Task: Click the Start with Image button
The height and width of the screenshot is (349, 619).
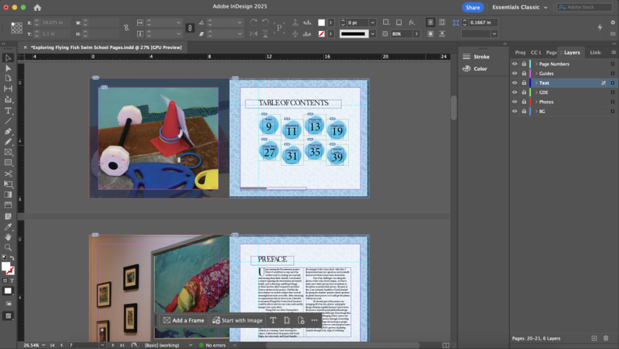Action: coord(237,320)
